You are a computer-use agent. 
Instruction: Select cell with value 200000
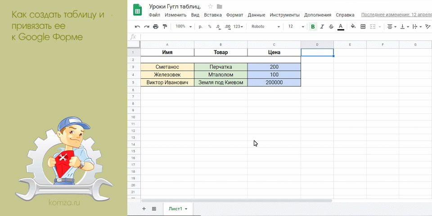274,82
